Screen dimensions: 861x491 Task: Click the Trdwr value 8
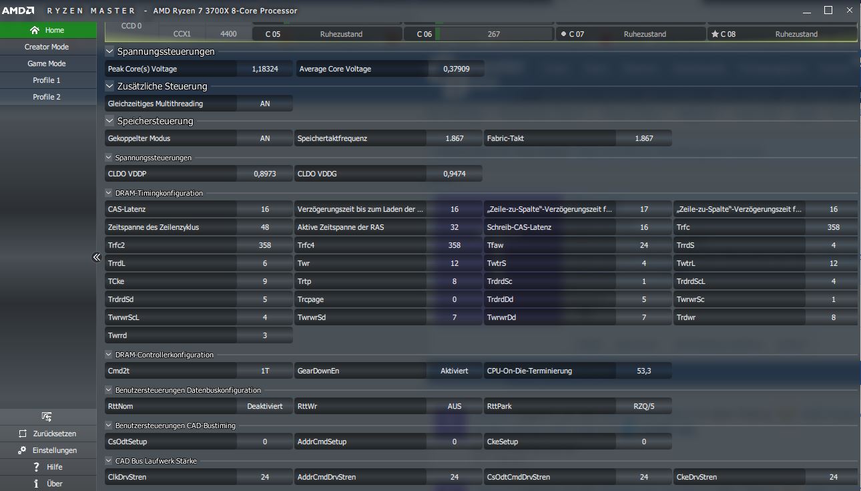pyautogui.click(x=833, y=317)
